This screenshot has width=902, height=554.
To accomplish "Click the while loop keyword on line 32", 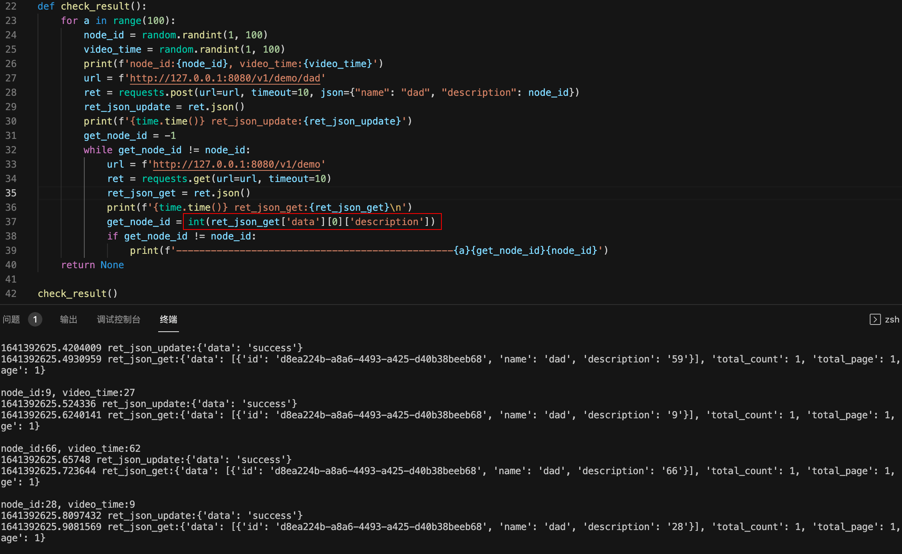I will tap(98, 150).
